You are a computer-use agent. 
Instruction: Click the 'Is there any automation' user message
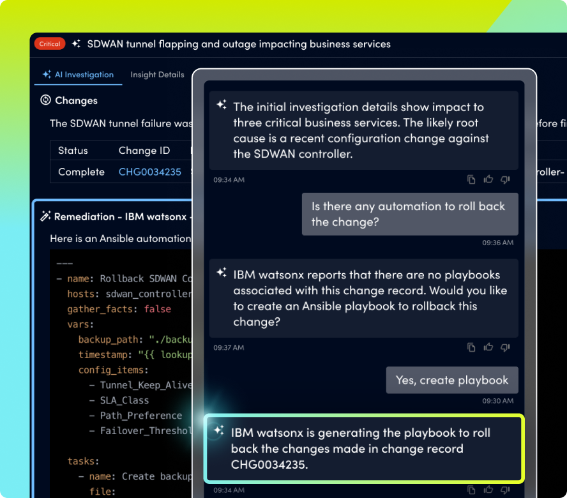point(409,214)
